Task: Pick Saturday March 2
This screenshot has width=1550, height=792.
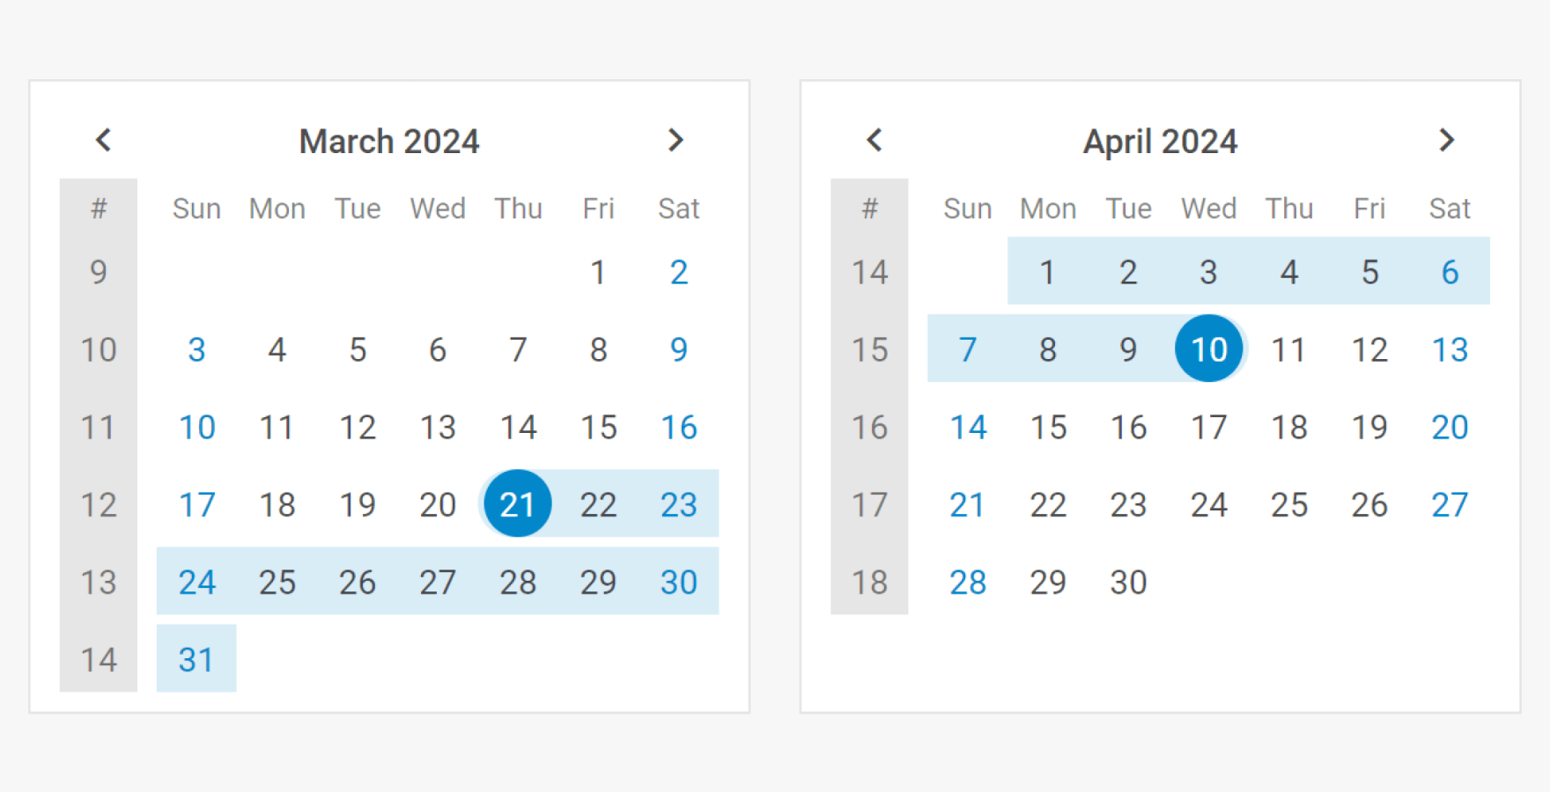Action: (679, 272)
